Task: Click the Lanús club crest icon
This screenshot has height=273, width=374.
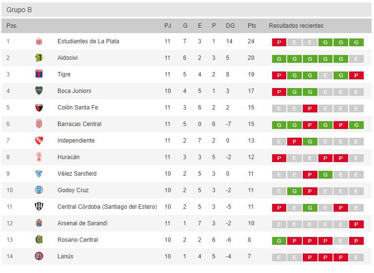Action: (39, 256)
